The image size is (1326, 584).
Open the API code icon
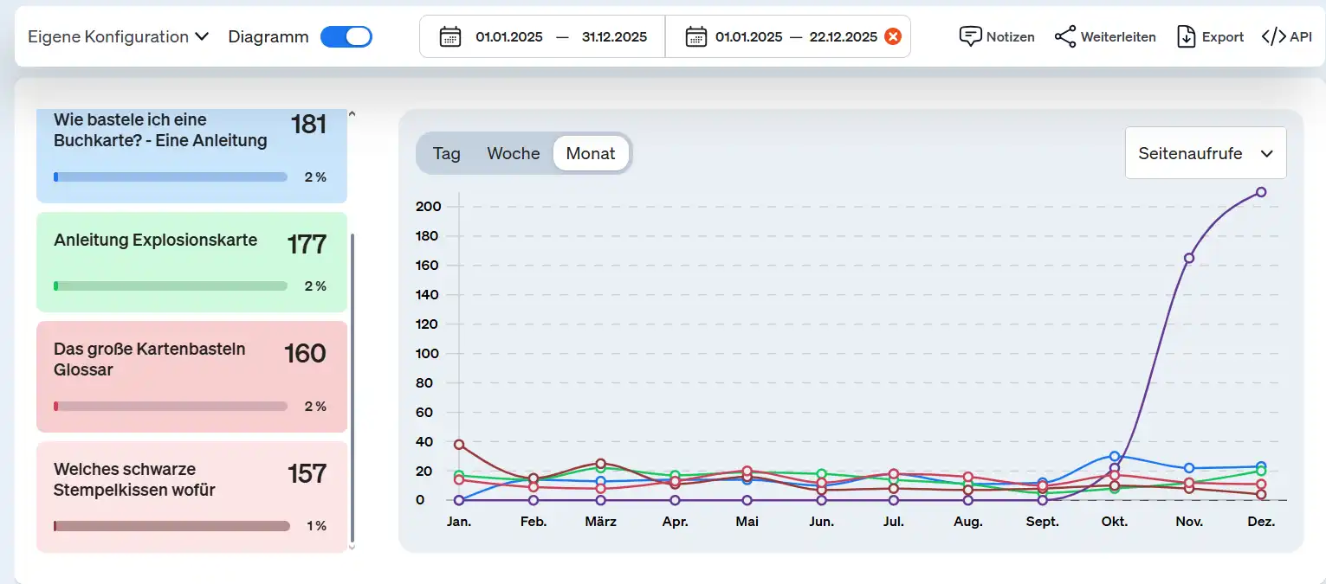click(x=1273, y=36)
